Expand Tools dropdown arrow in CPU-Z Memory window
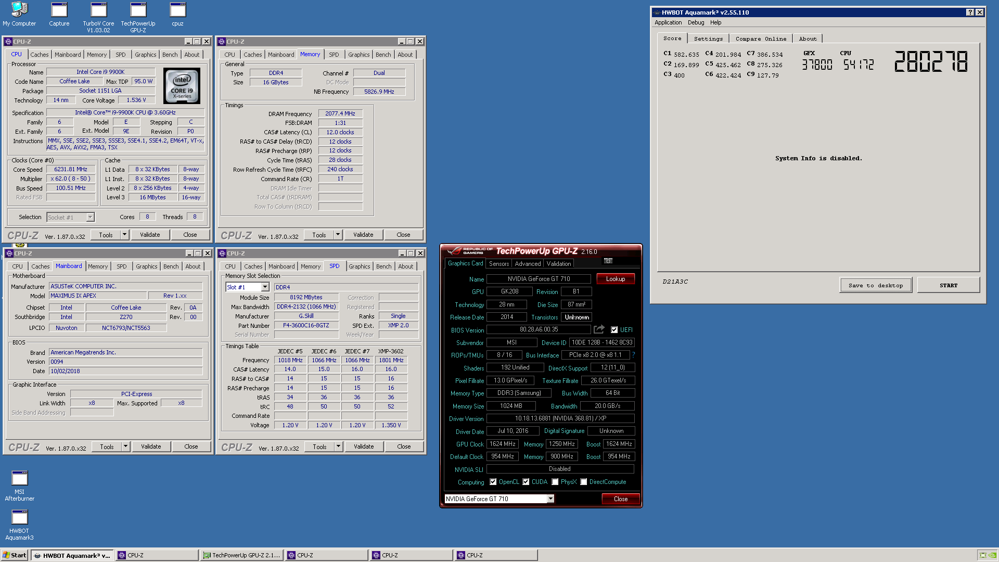999x562 pixels. pos(338,235)
